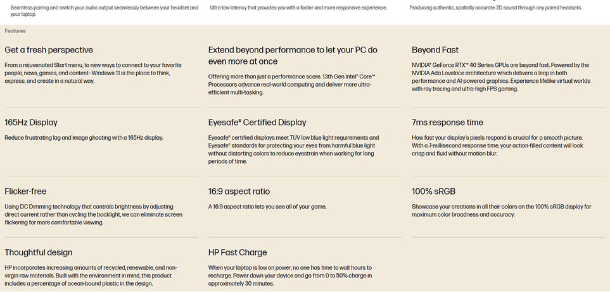This screenshot has width=610, height=292.
Task: Click 'Extend beyond performance' multi-tasking heading
Action: [293, 56]
